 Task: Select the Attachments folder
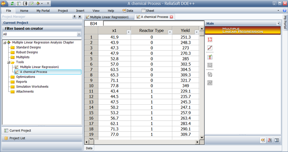[x=25, y=91]
